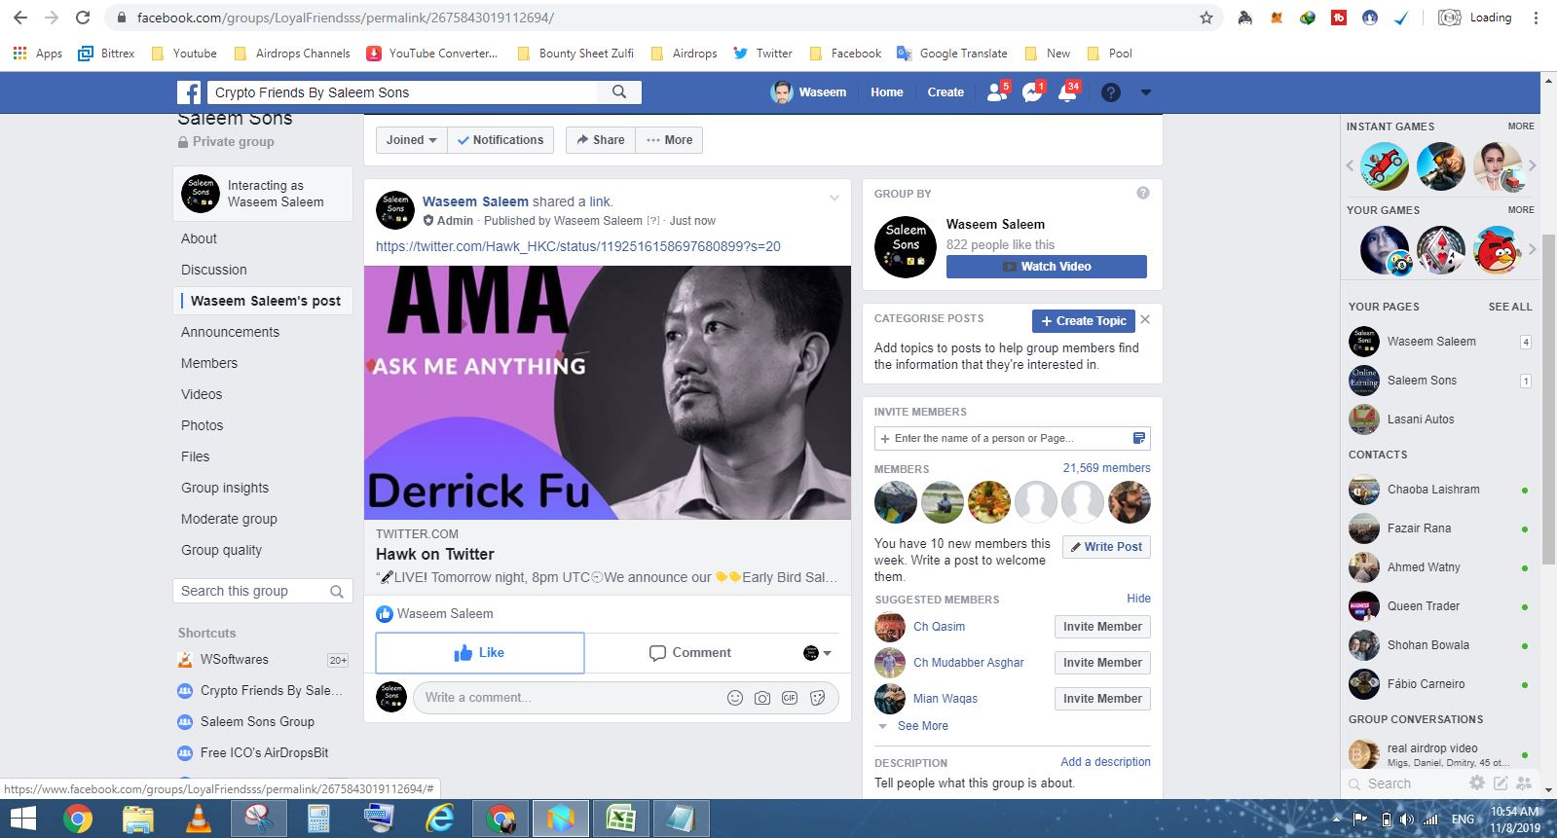Open account dropdown arrow in Facebook header
Screen dimensions: 1557x838
pyautogui.click(x=1146, y=92)
